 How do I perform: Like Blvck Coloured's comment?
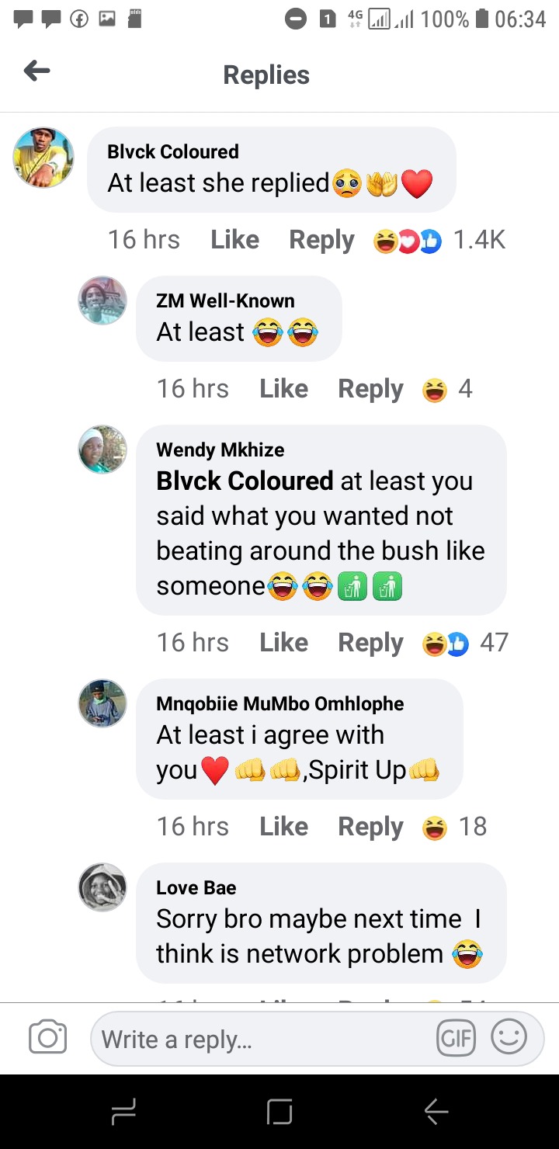pyautogui.click(x=234, y=240)
